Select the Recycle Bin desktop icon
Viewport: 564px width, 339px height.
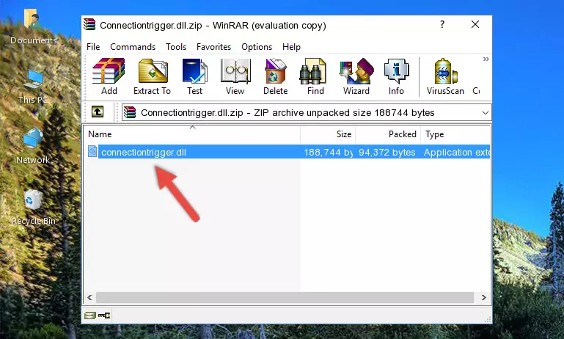(34, 208)
